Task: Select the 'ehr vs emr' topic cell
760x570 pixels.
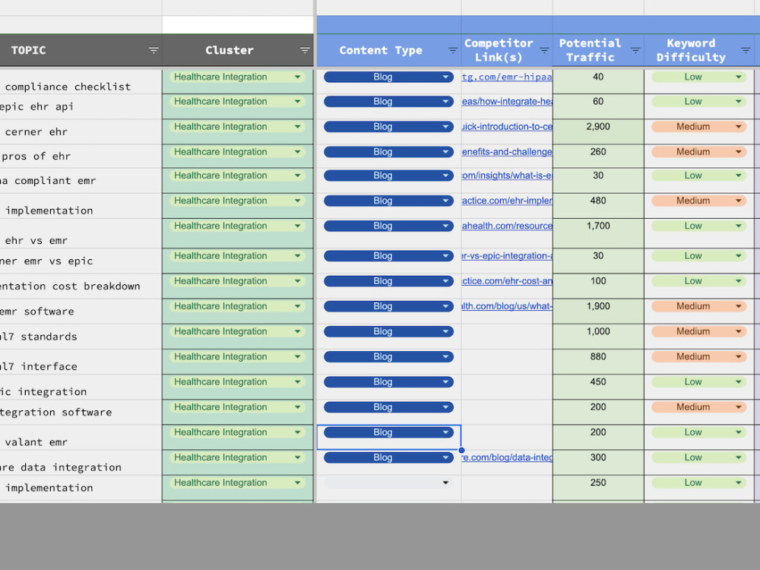Action: point(81,233)
